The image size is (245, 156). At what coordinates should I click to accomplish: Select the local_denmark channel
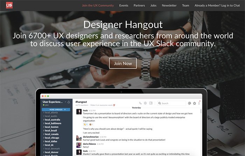[x=51, y=149]
